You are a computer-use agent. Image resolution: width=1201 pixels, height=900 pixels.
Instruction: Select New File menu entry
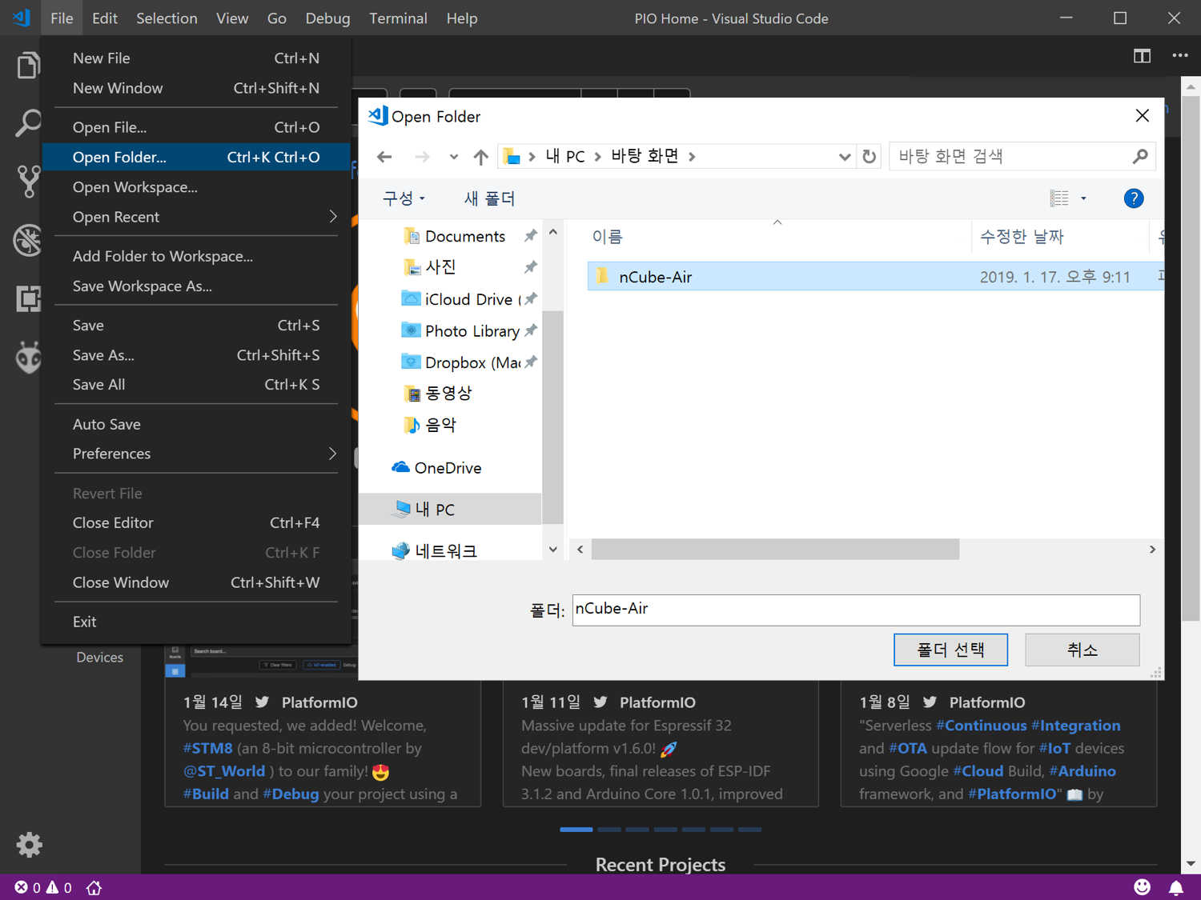tap(196, 58)
